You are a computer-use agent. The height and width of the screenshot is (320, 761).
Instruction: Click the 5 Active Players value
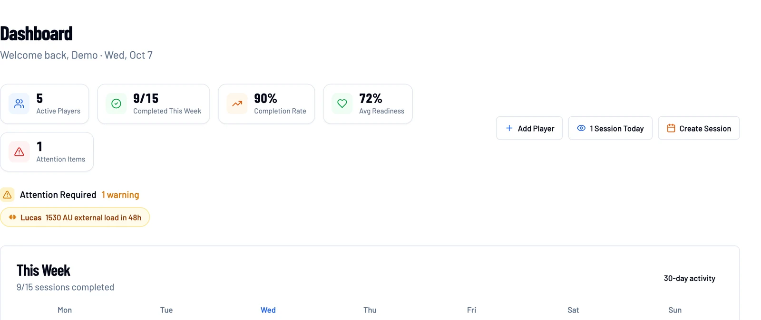(39, 98)
